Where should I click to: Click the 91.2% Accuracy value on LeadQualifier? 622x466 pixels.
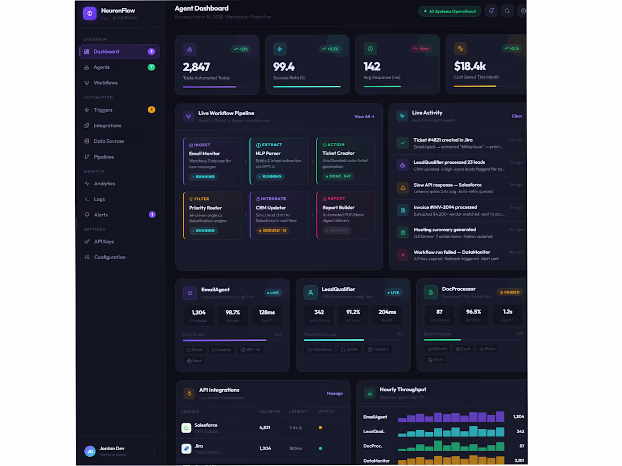[x=353, y=312]
